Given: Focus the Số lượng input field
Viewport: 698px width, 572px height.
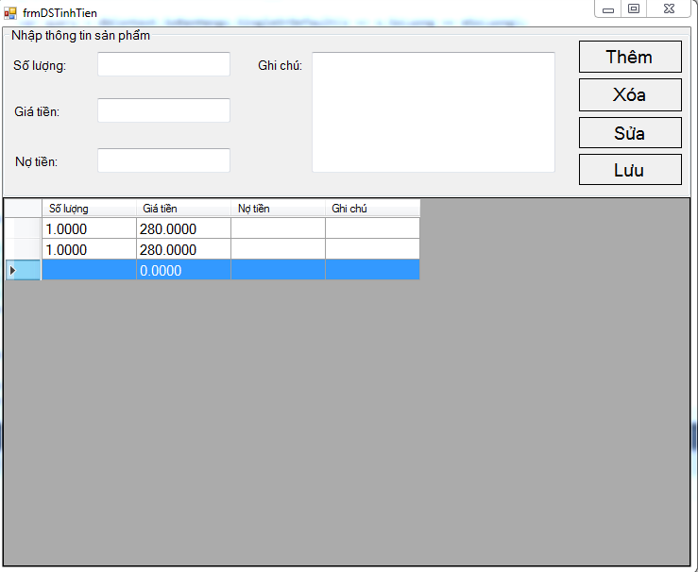Looking at the screenshot, I should click(x=163, y=64).
